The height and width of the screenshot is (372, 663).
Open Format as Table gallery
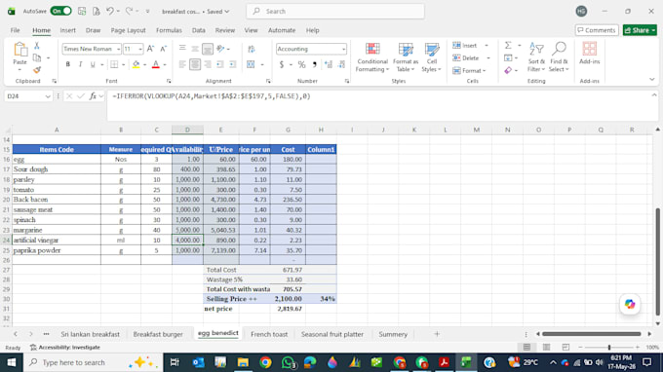(x=405, y=57)
